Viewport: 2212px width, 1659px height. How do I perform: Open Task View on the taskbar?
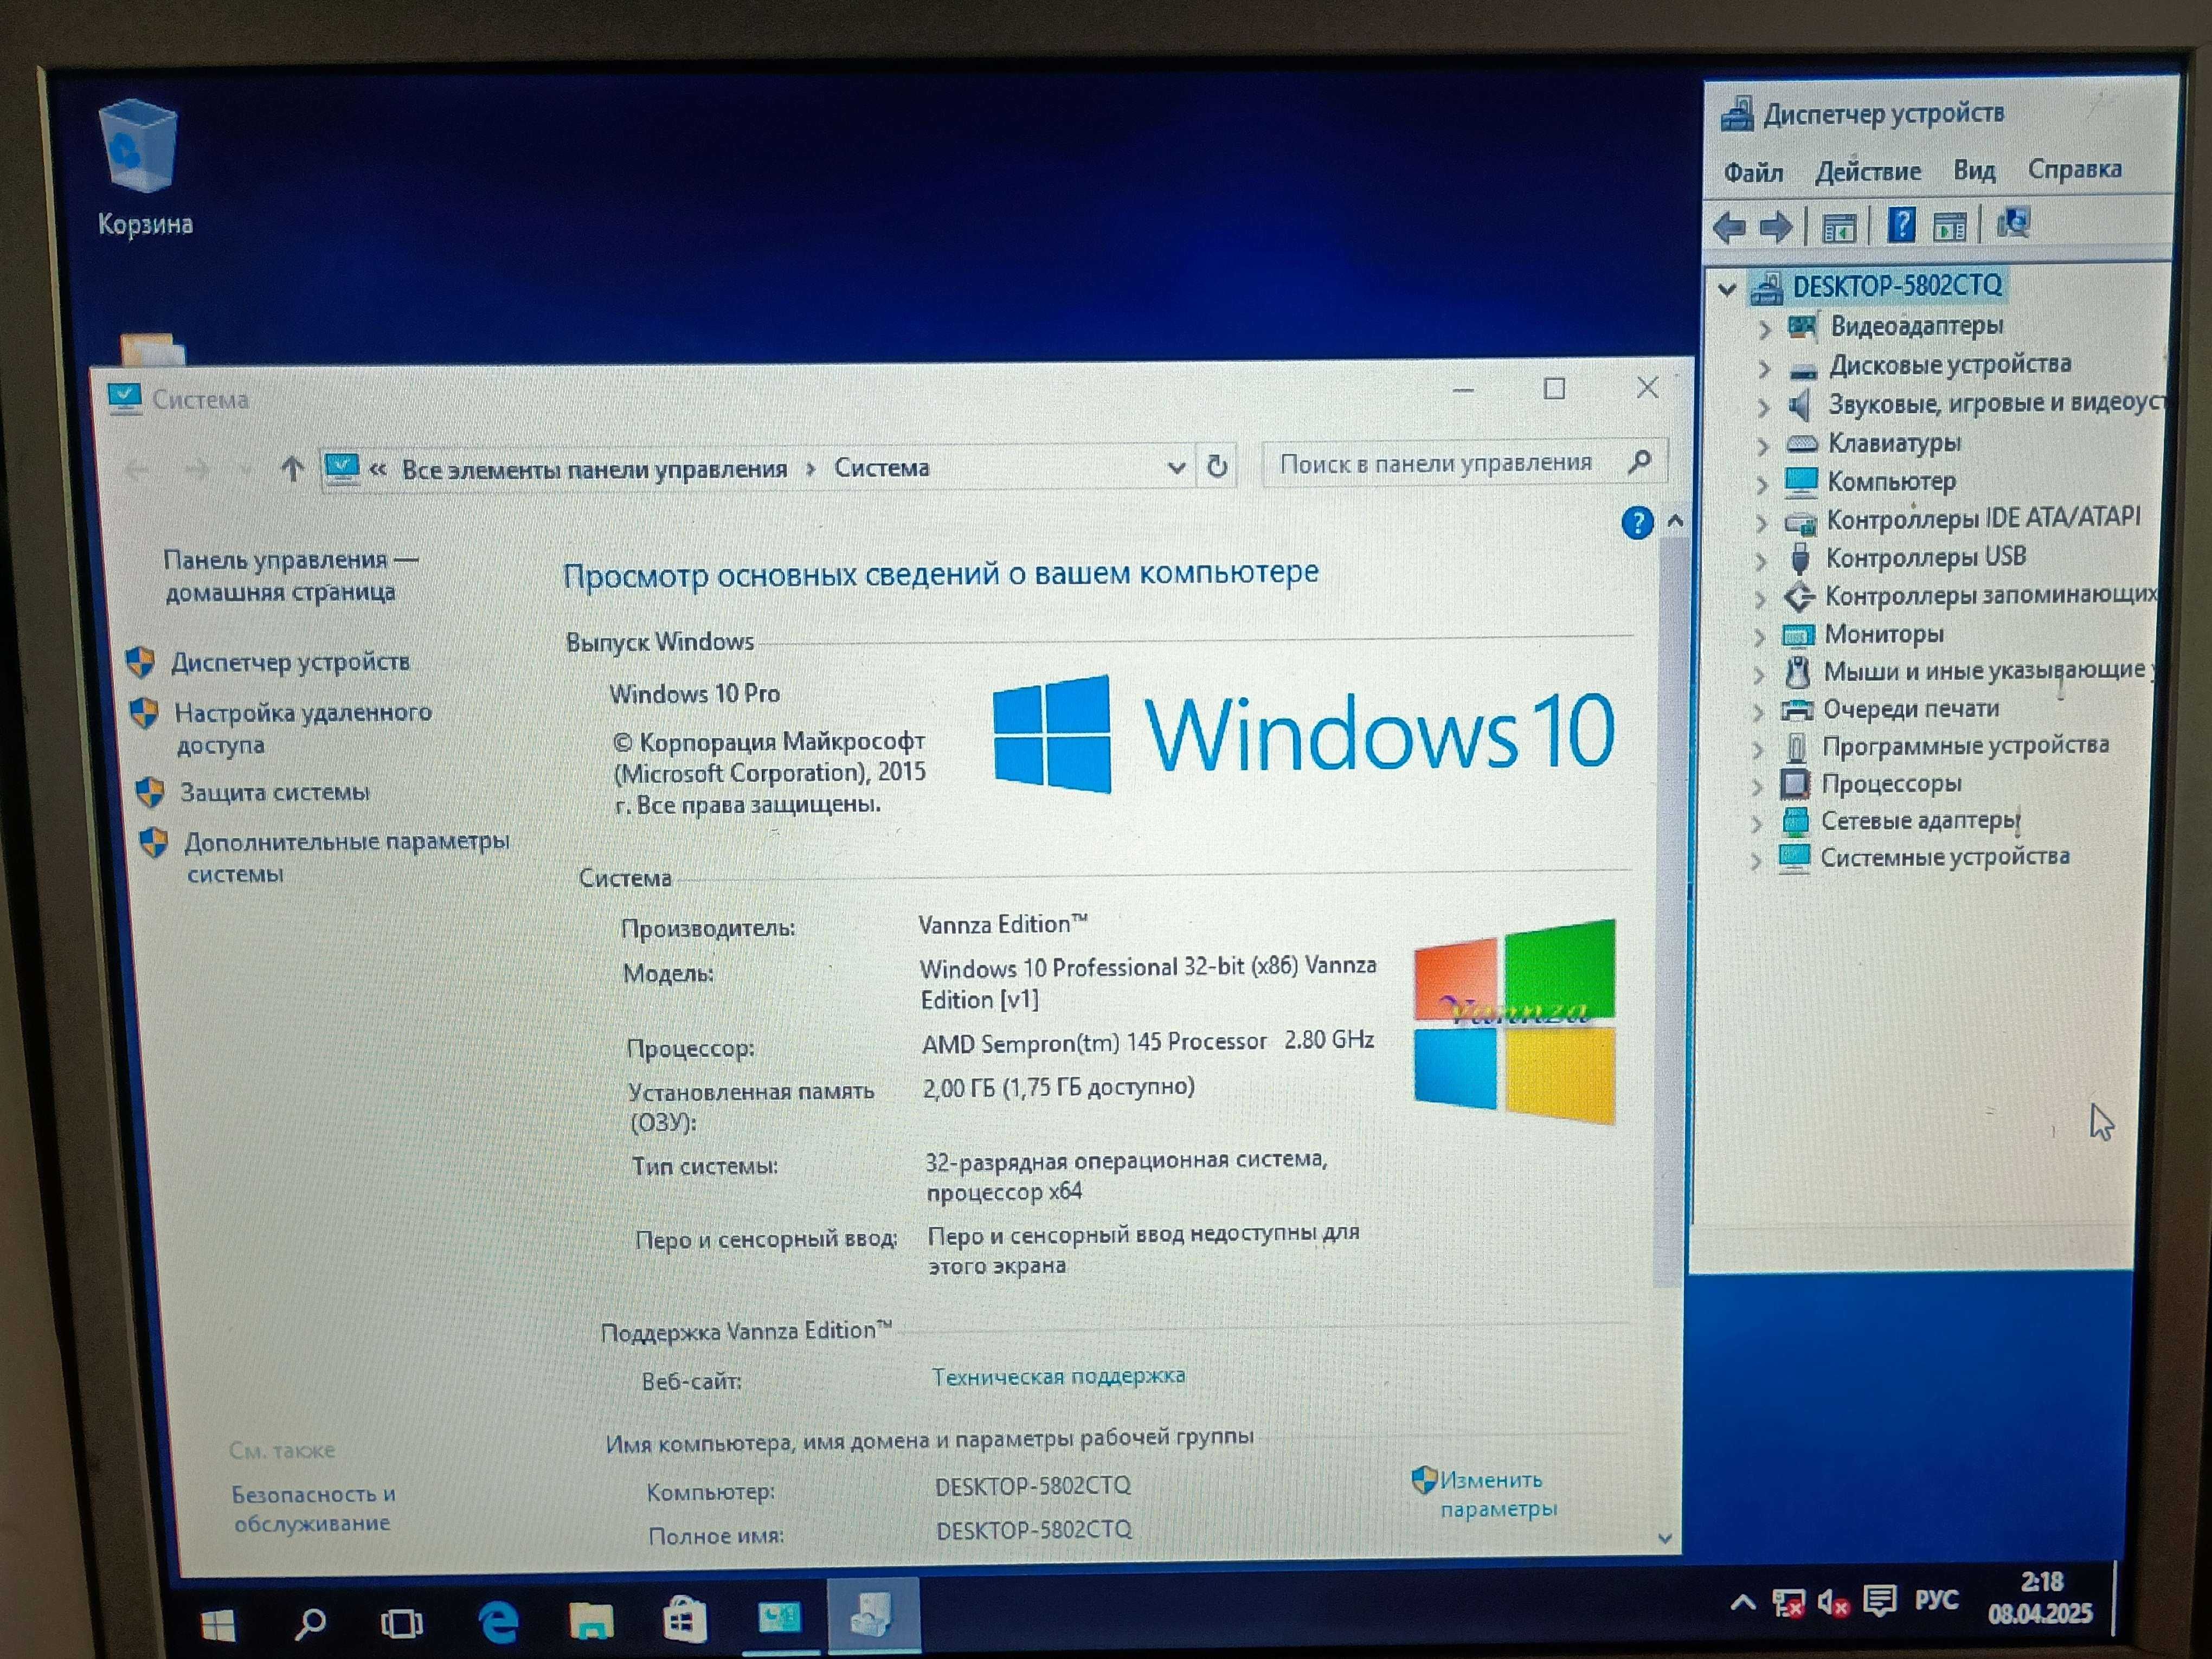coord(401,1623)
